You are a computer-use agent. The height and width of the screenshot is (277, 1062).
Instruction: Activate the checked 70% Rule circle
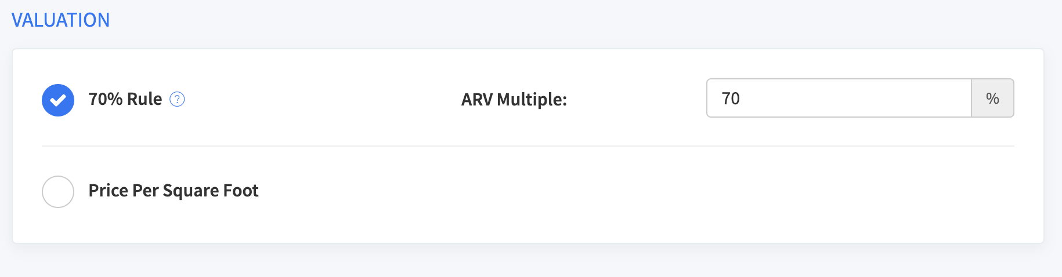[58, 100]
